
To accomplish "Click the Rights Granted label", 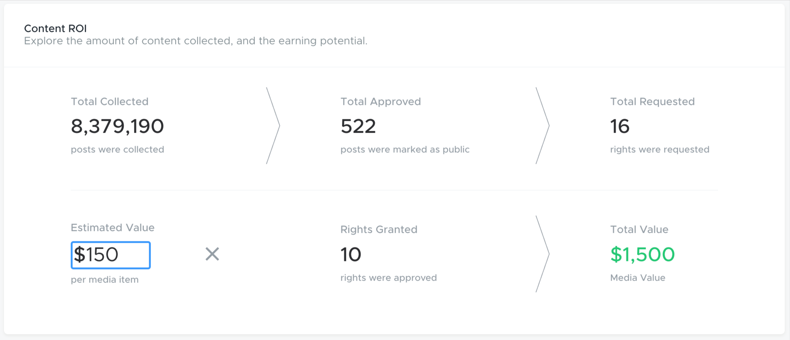I will pos(379,230).
